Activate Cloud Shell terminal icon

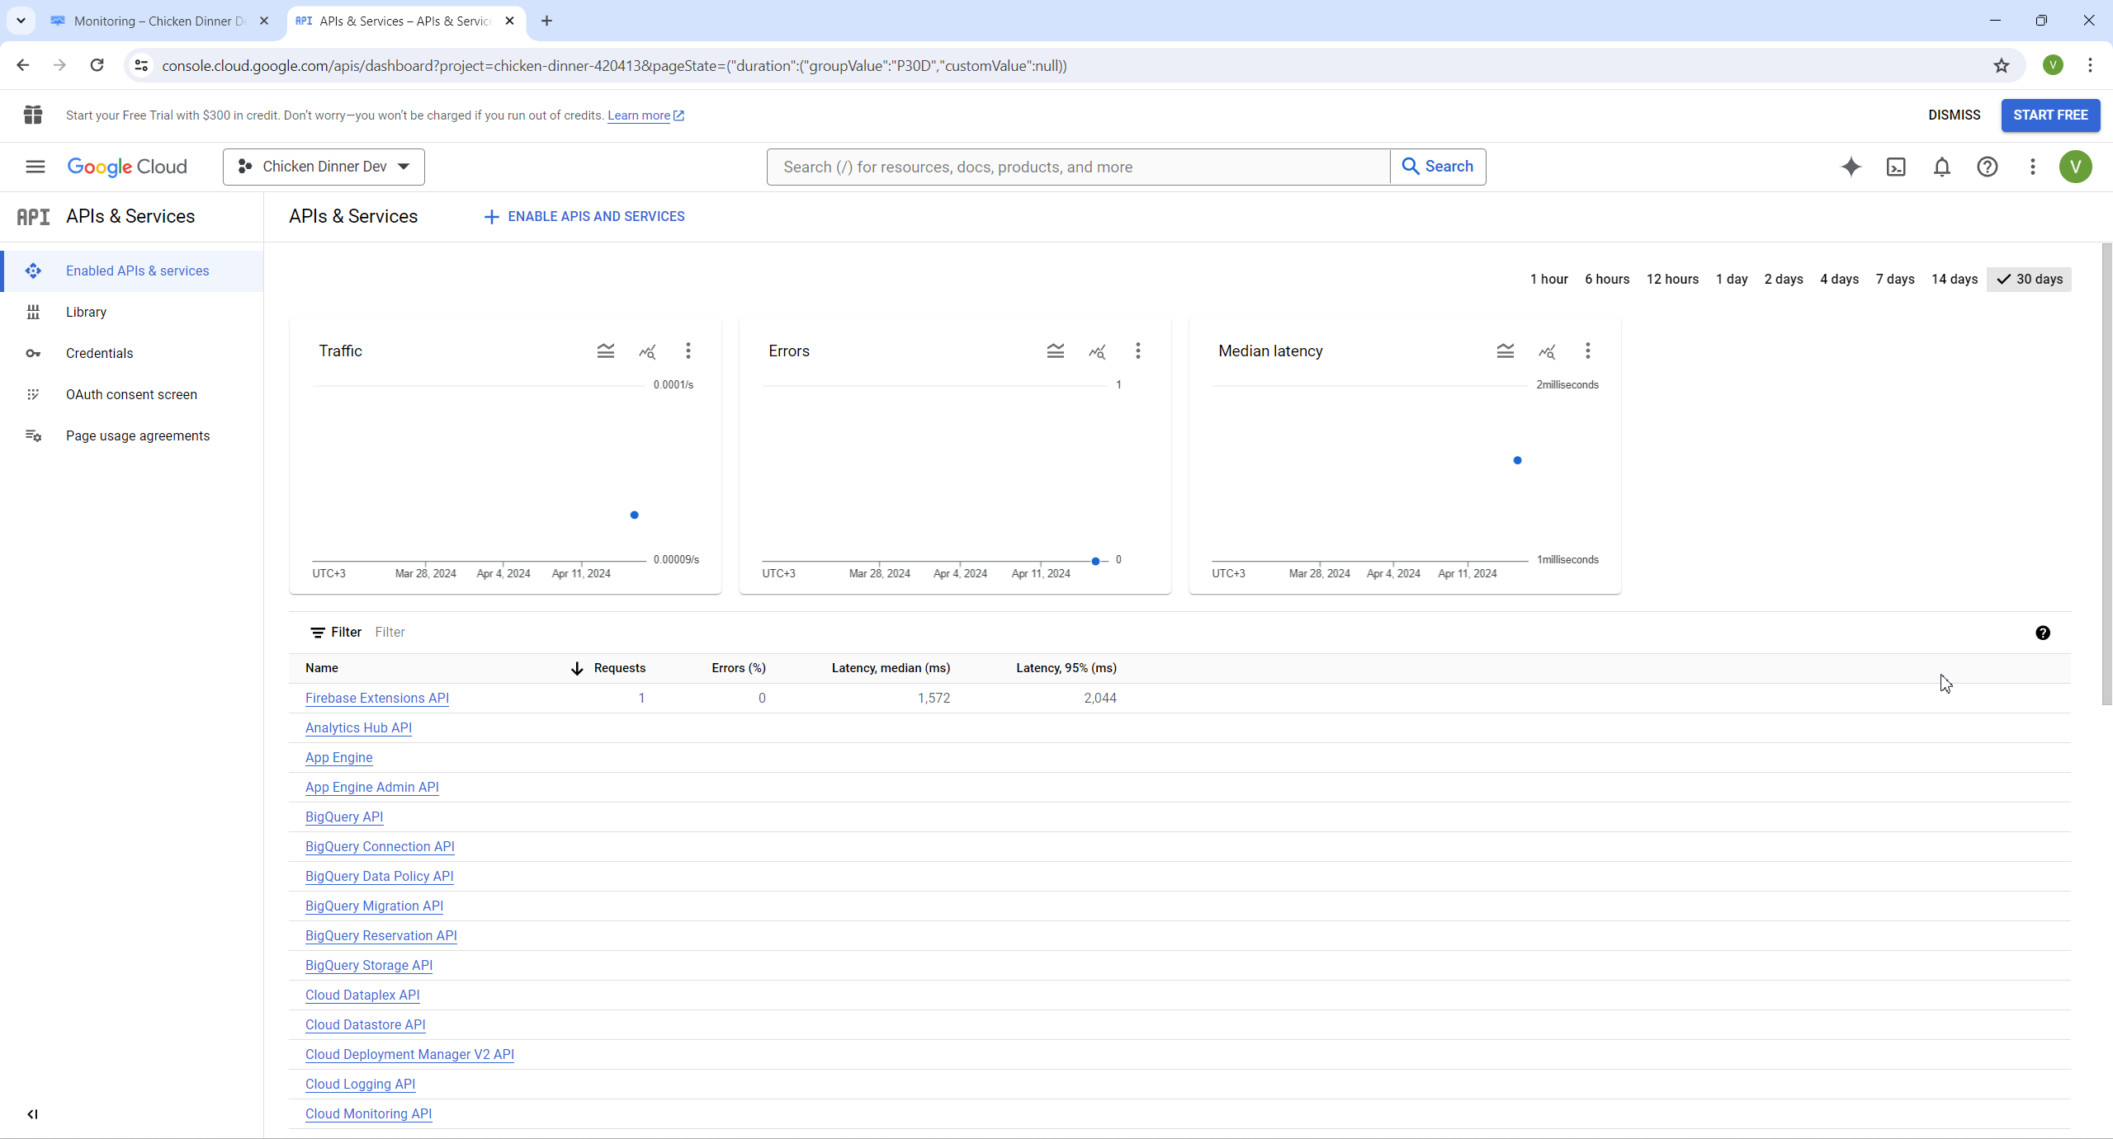pyautogui.click(x=1896, y=167)
